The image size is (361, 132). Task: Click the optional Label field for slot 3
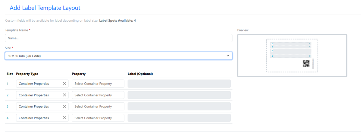(179, 106)
